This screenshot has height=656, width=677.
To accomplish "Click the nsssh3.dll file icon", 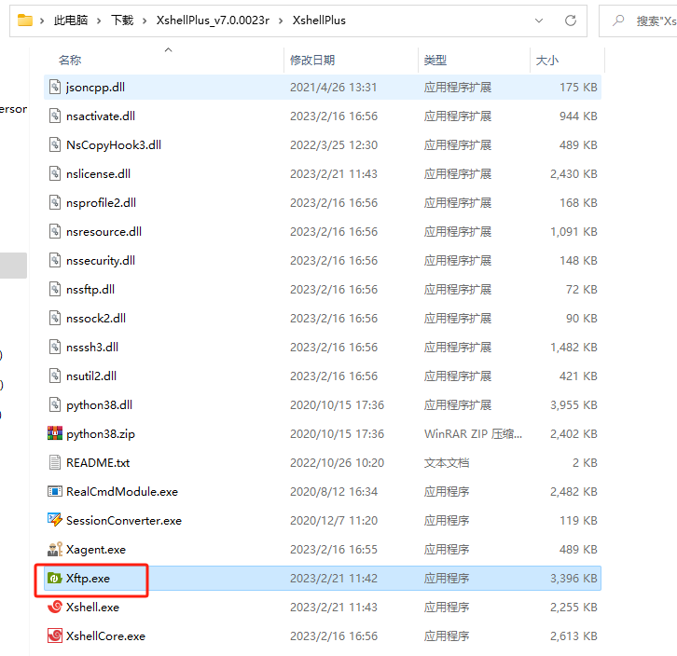I will tap(55, 347).
